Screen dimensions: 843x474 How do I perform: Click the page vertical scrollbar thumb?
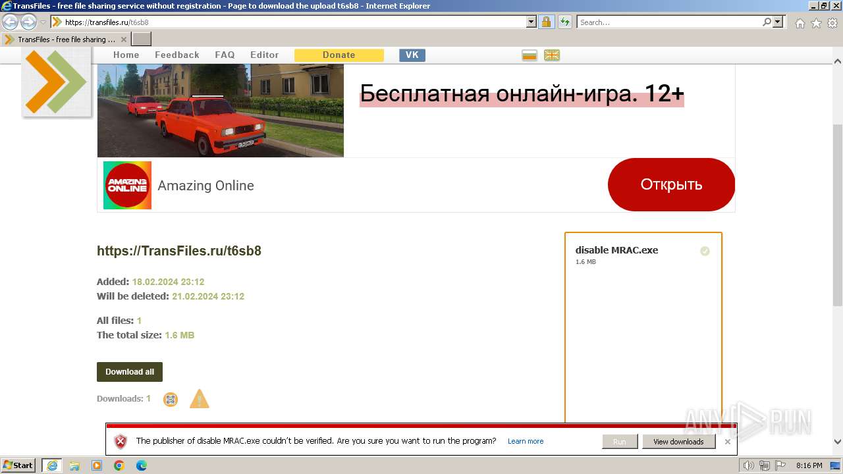point(838,215)
